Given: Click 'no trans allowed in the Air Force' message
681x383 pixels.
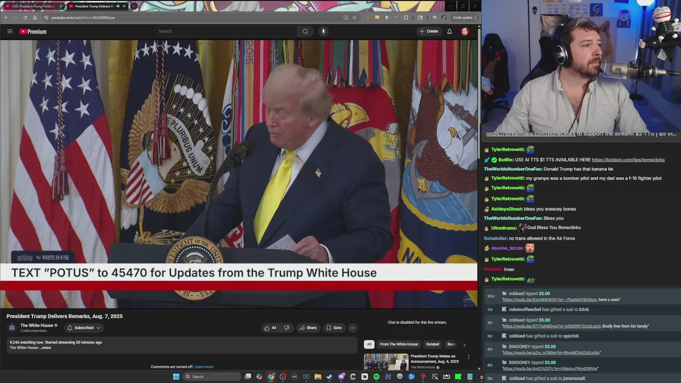Looking at the screenshot, I should tap(542, 238).
